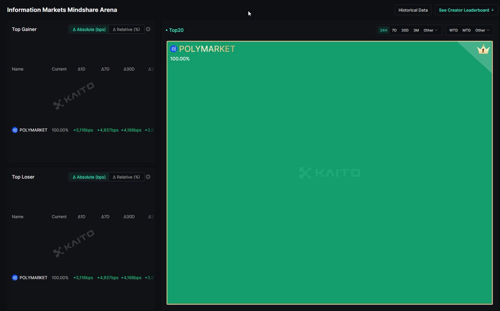
Task: Click 100.00% current value in Top Loser
Action: click(x=60, y=278)
